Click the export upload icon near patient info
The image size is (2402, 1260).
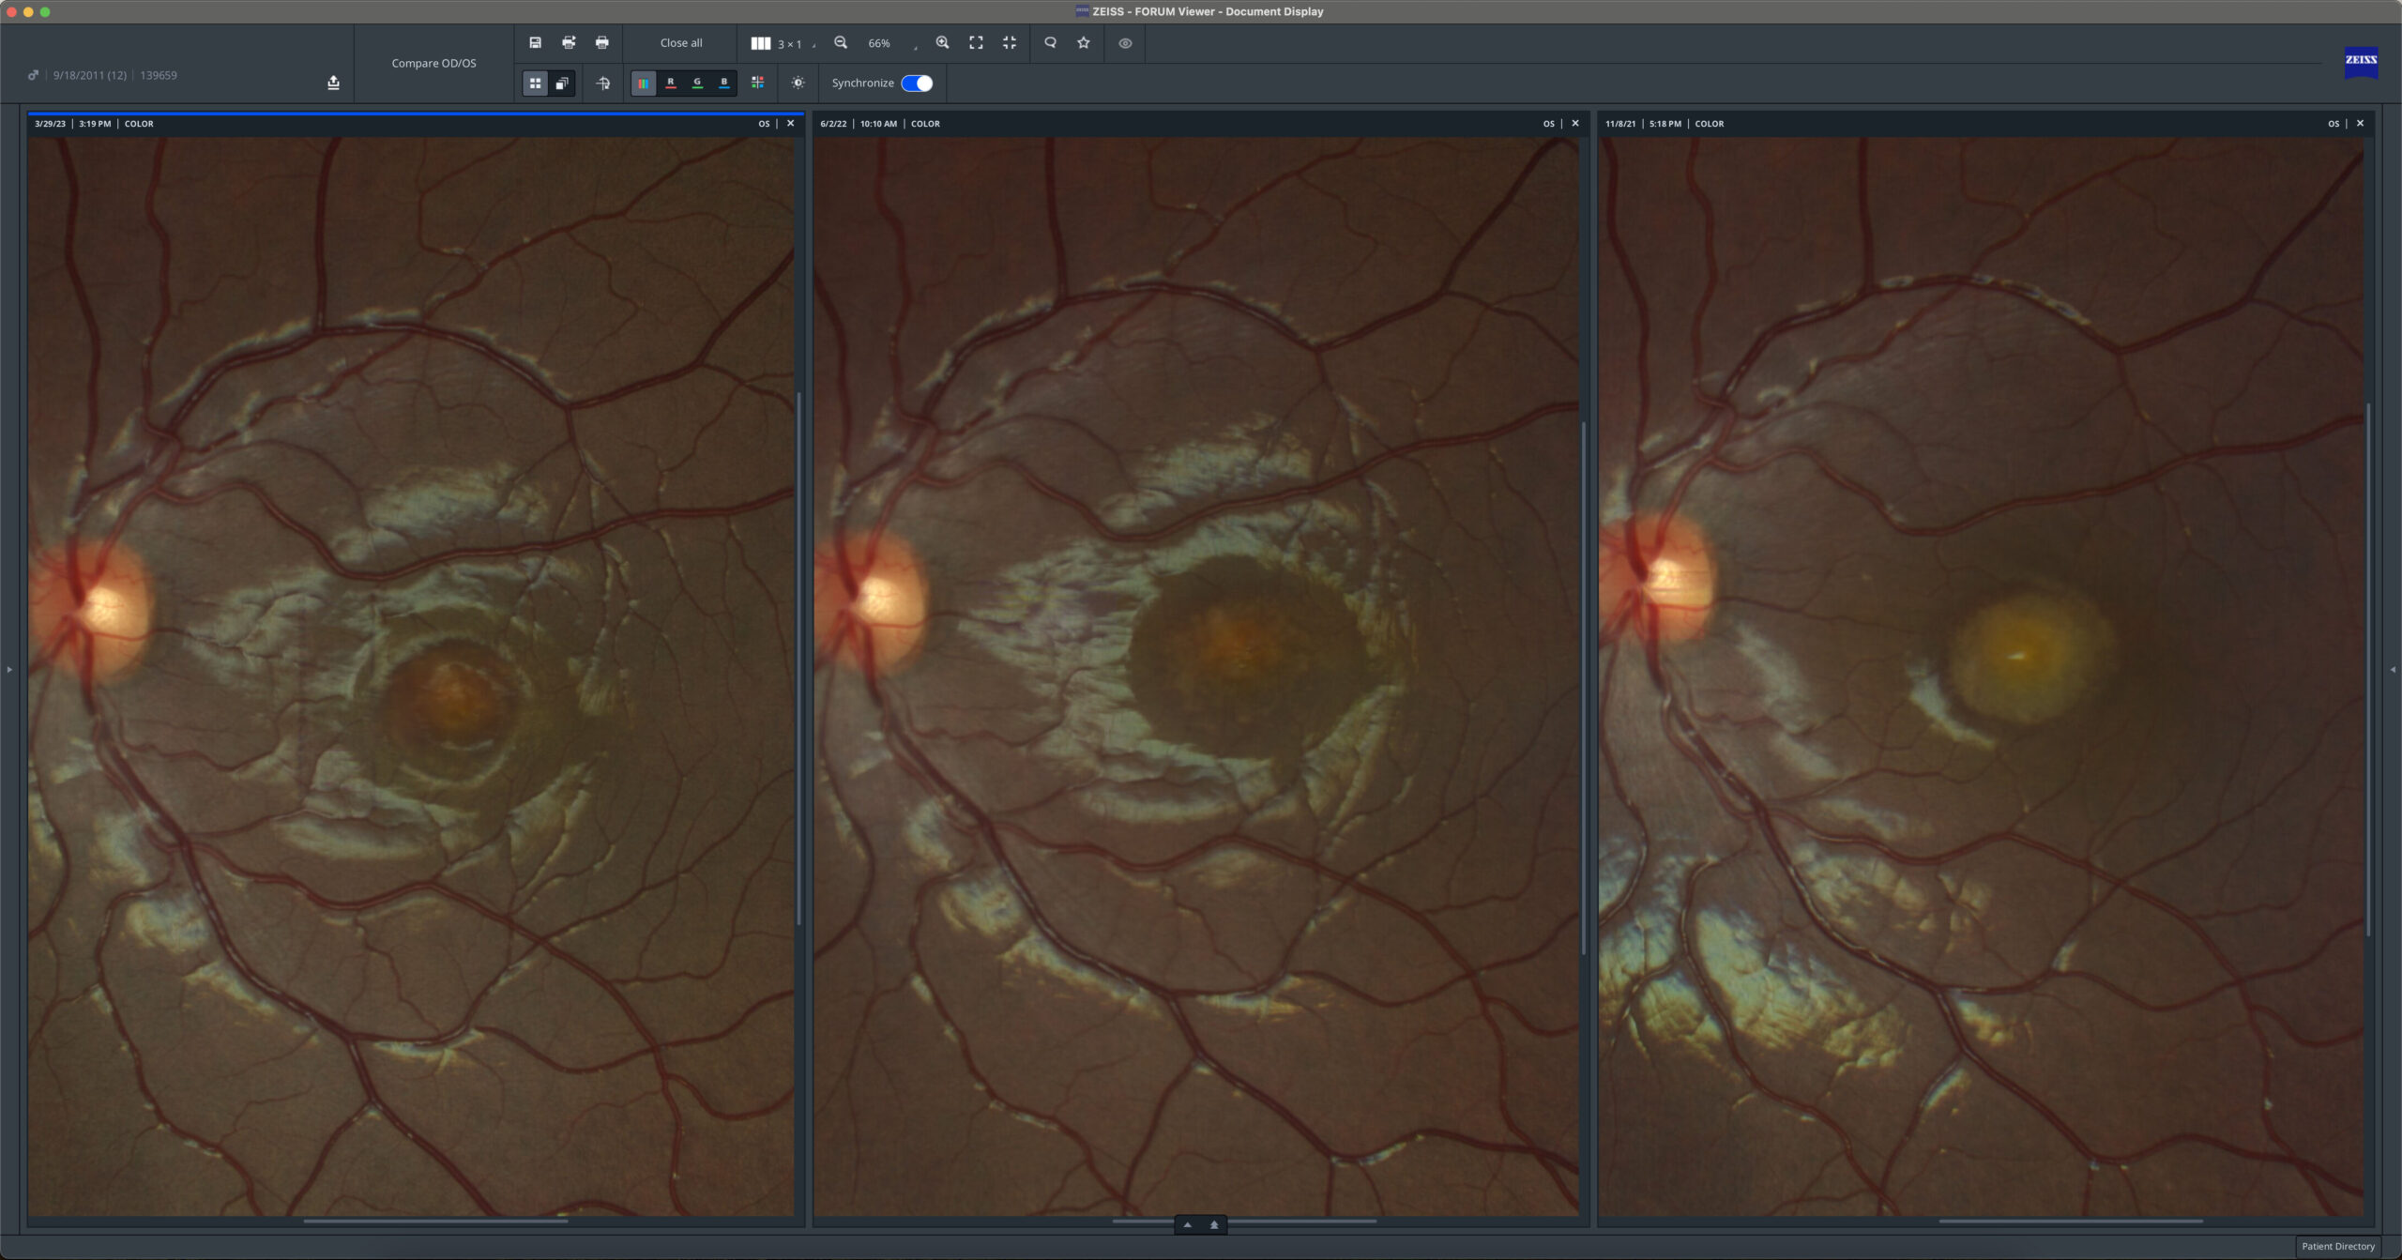(333, 83)
